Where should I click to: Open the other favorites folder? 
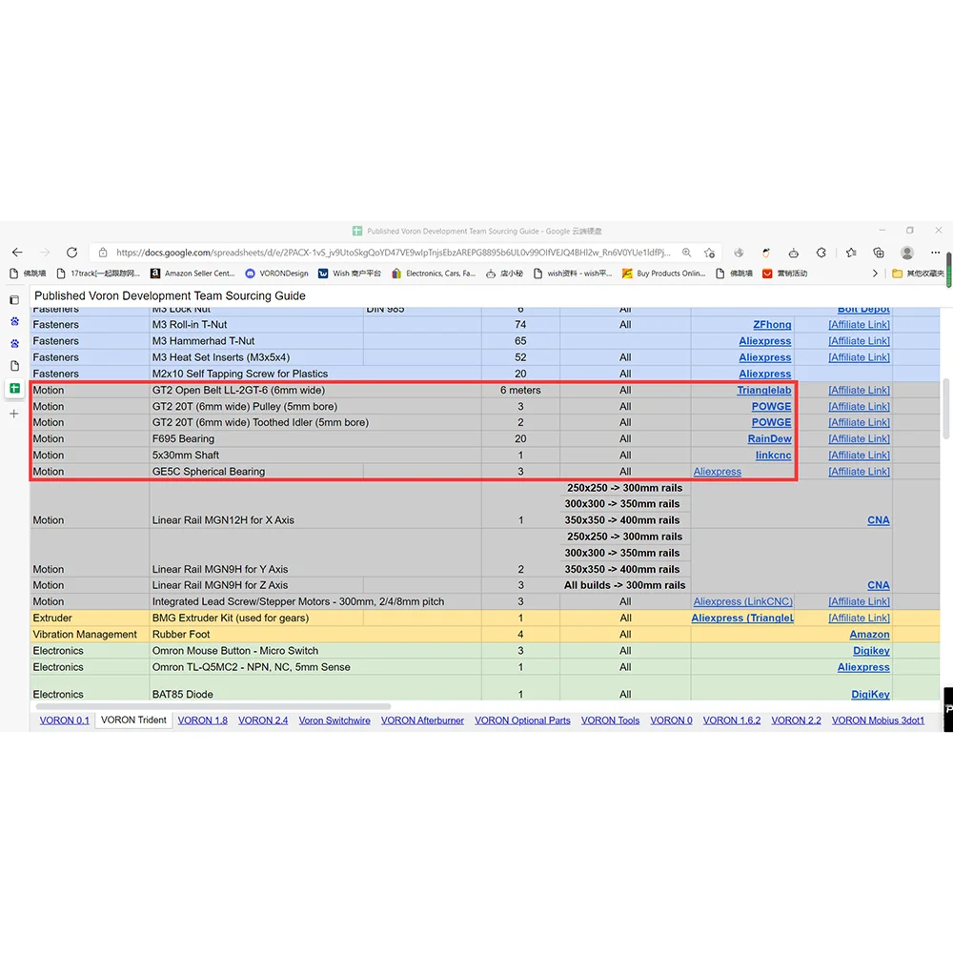click(x=918, y=274)
